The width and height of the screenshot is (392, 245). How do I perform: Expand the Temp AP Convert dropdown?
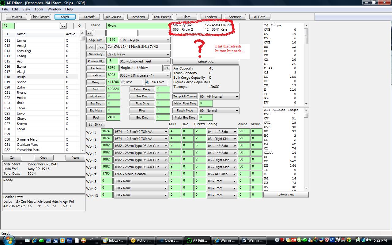click(x=237, y=96)
